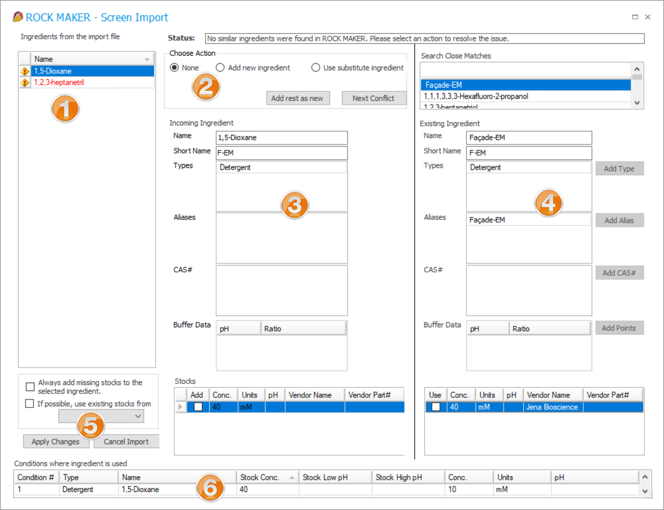664x510 pixels.
Task: Click the Add Alias button
Action: point(619,220)
